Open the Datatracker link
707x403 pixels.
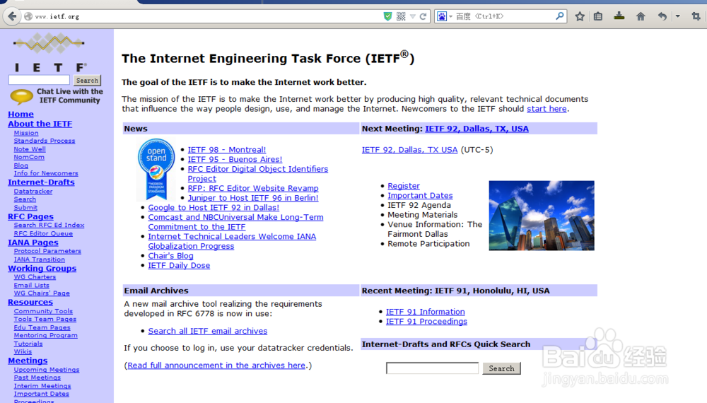33,191
